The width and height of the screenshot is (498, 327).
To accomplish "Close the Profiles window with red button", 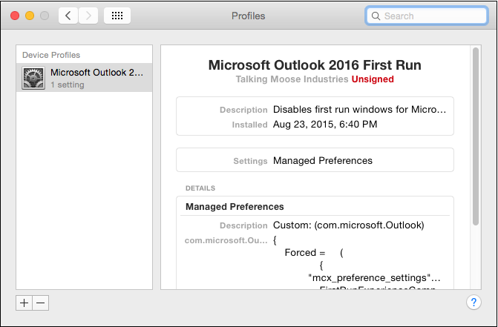I will pos(15,16).
